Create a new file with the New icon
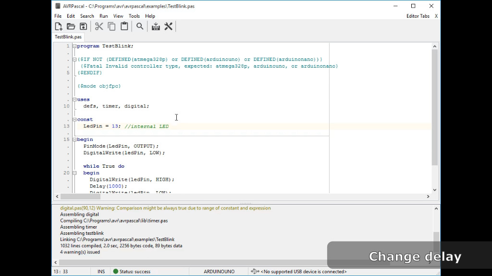 coord(59,26)
